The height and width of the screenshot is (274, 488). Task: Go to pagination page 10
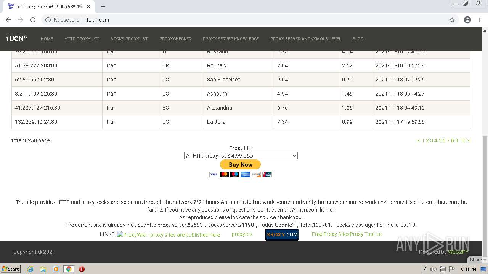pyautogui.click(x=462, y=140)
